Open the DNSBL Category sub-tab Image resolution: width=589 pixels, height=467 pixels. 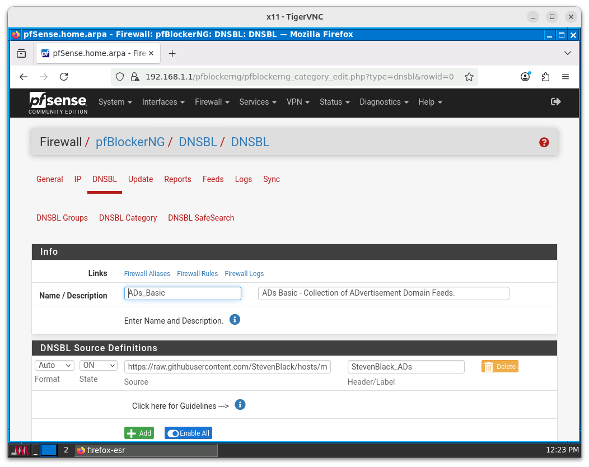coord(128,218)
